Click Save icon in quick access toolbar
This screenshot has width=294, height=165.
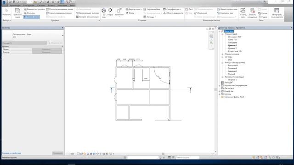[x=14, y=2]
